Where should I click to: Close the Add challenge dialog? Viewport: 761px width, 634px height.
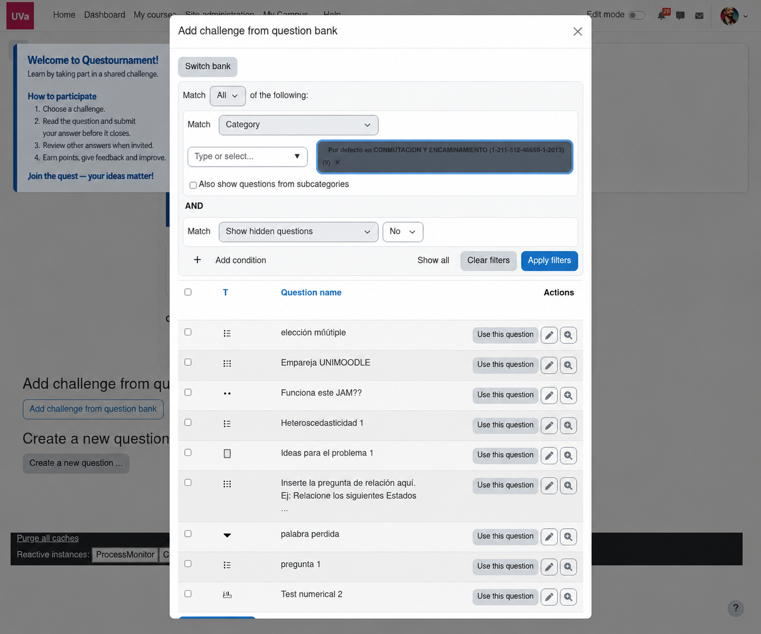578,32
